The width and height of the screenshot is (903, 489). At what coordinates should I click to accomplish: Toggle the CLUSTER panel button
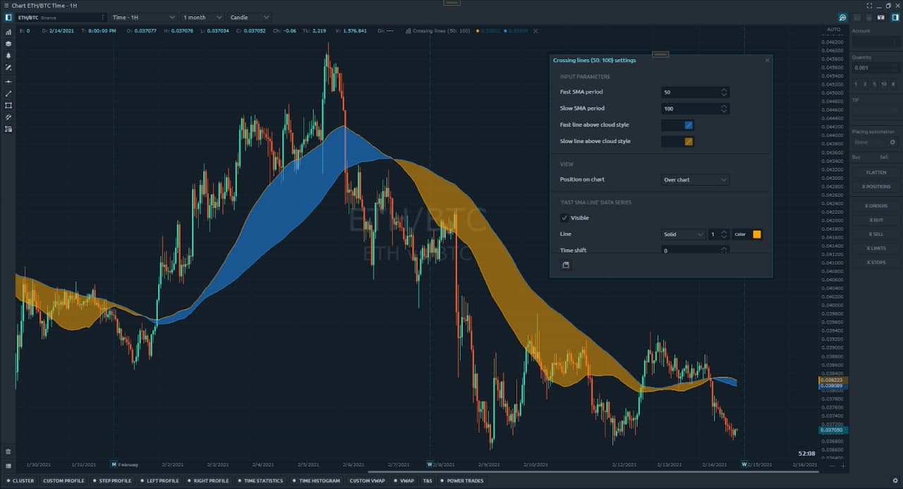click(20, 481)
